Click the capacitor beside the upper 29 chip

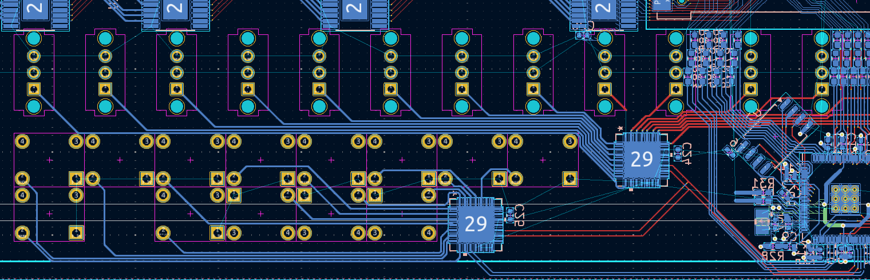(678, 153)
